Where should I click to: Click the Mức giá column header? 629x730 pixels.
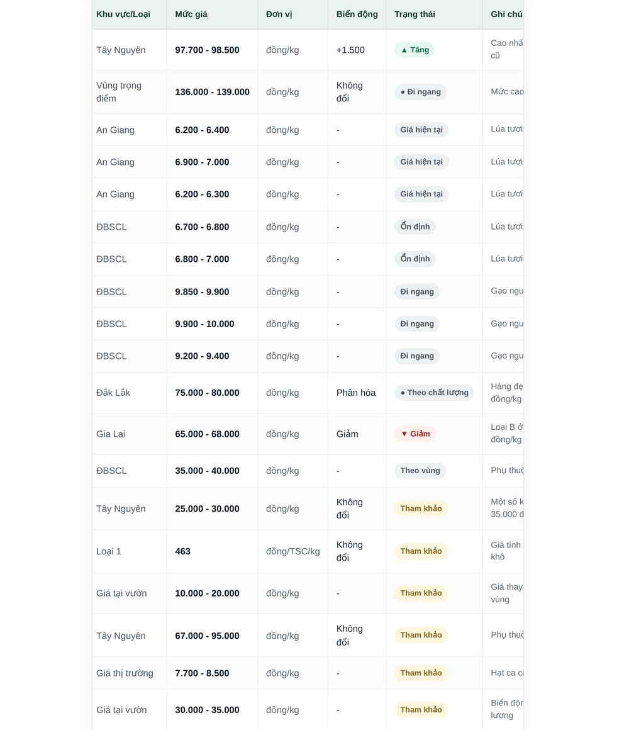click(191, 14)
